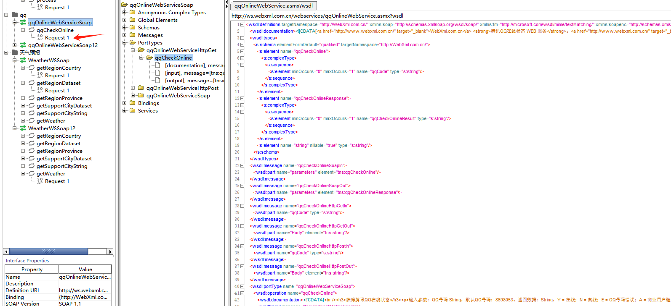Click the qq project folder icon
Viewport: 671px width, 306px height.
pos(15,15)
